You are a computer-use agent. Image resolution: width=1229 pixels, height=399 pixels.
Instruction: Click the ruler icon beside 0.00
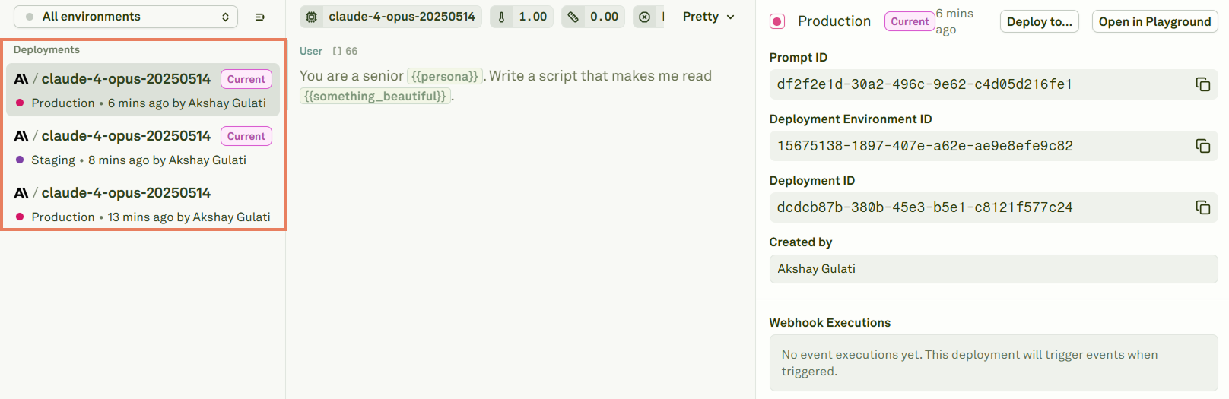[x=573, y=17]
